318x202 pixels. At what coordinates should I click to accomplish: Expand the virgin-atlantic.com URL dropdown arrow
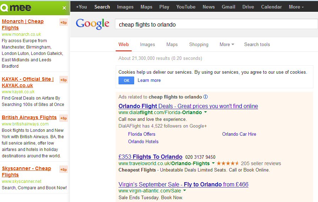pyautogui.click(x=185, y=190)
